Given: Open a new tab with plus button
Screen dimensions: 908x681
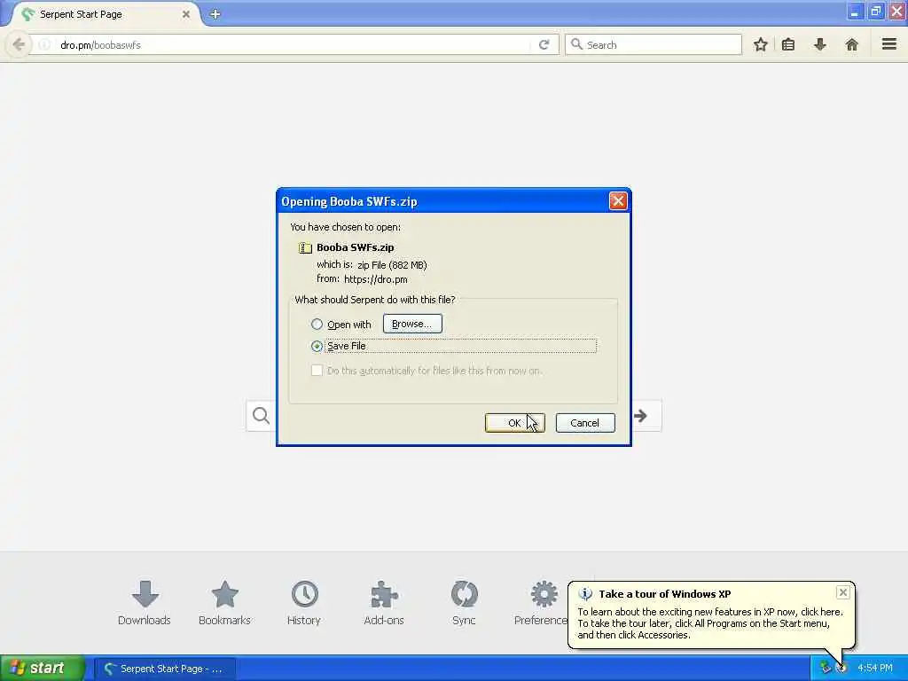Looking at the screenshot, I should [x=215, y=14].
